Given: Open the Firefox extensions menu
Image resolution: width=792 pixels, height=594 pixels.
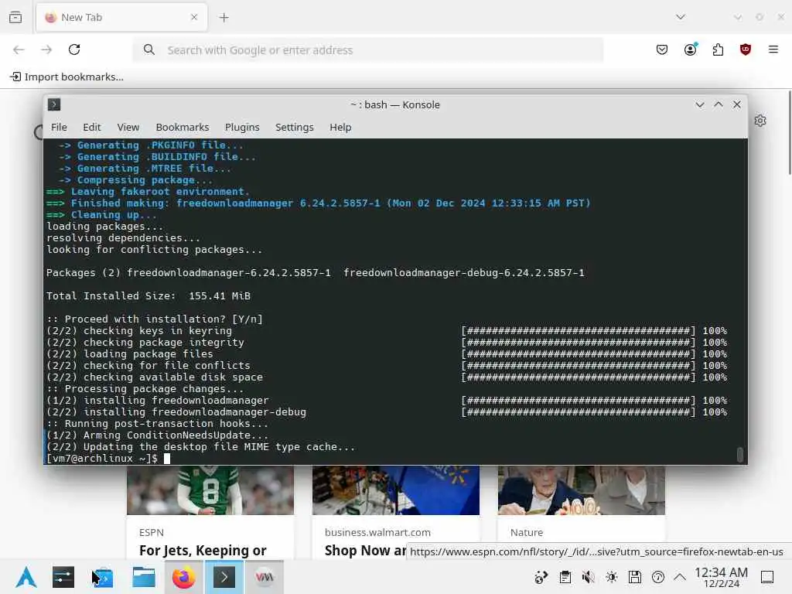Looking at the screenshot, I should [x=718, y=49].
